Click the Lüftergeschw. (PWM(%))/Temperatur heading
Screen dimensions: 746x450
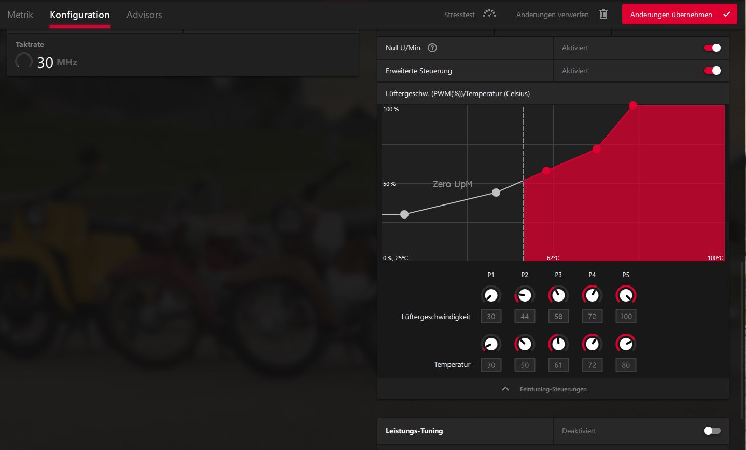(x=458, y=93)
